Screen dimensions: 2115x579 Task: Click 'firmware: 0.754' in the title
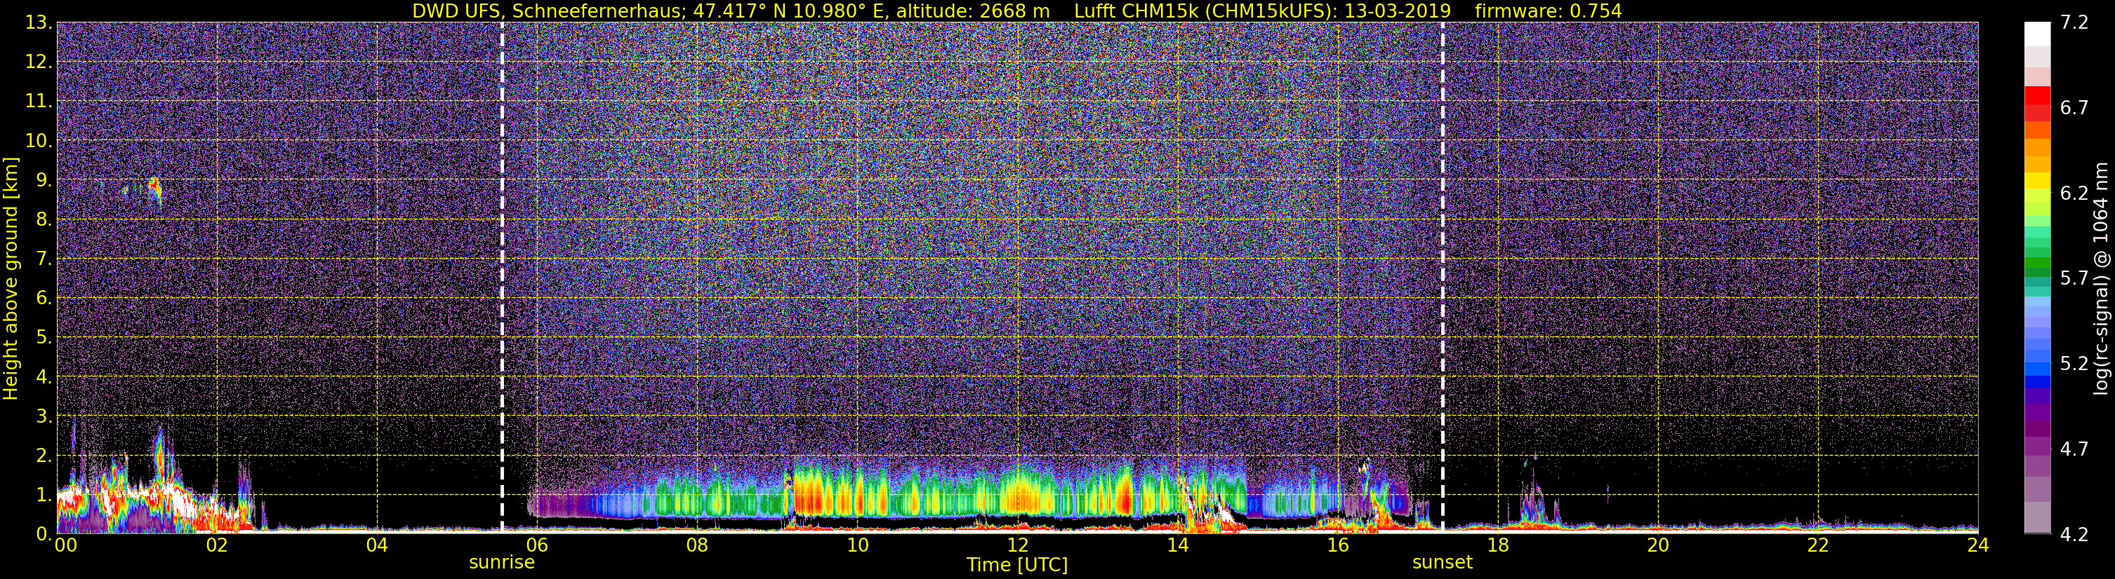point(1548,11)
